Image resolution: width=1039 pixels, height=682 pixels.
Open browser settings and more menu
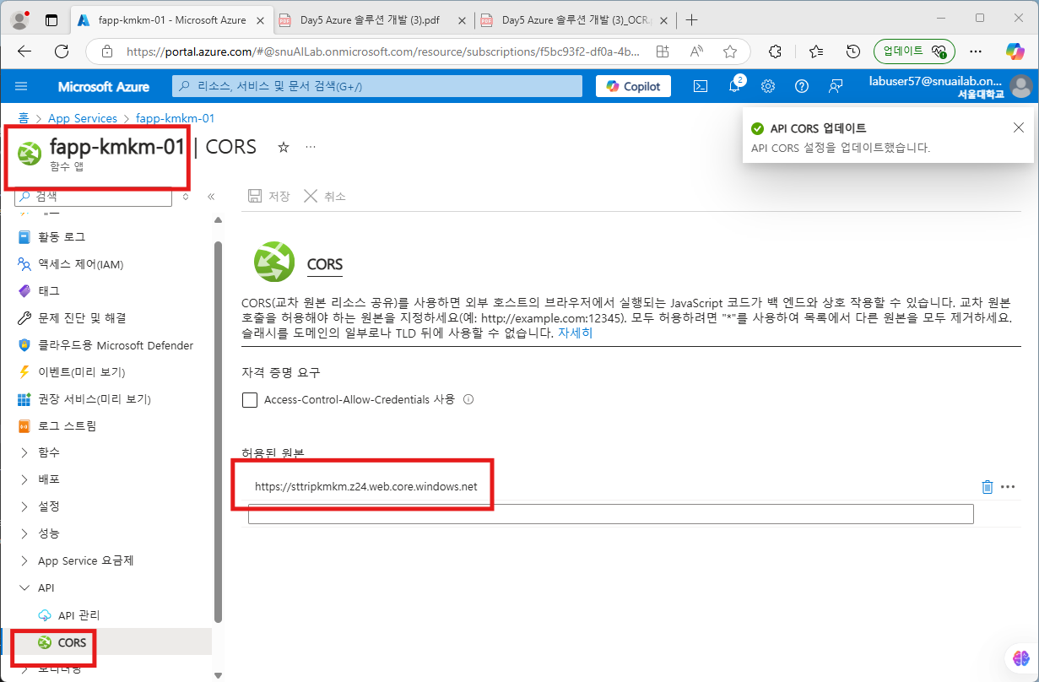(x=976, y=51)
